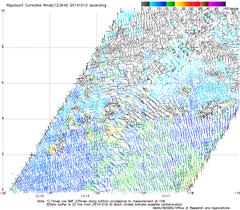This screenshot has width=240, height=210.
Task: Click the cyan 5-10 knots color segment
Action: point(153,4)
